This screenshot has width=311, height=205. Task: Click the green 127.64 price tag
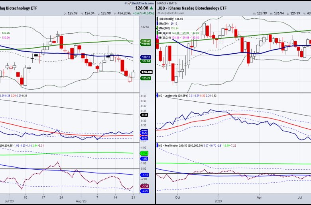tap(146, 61)
